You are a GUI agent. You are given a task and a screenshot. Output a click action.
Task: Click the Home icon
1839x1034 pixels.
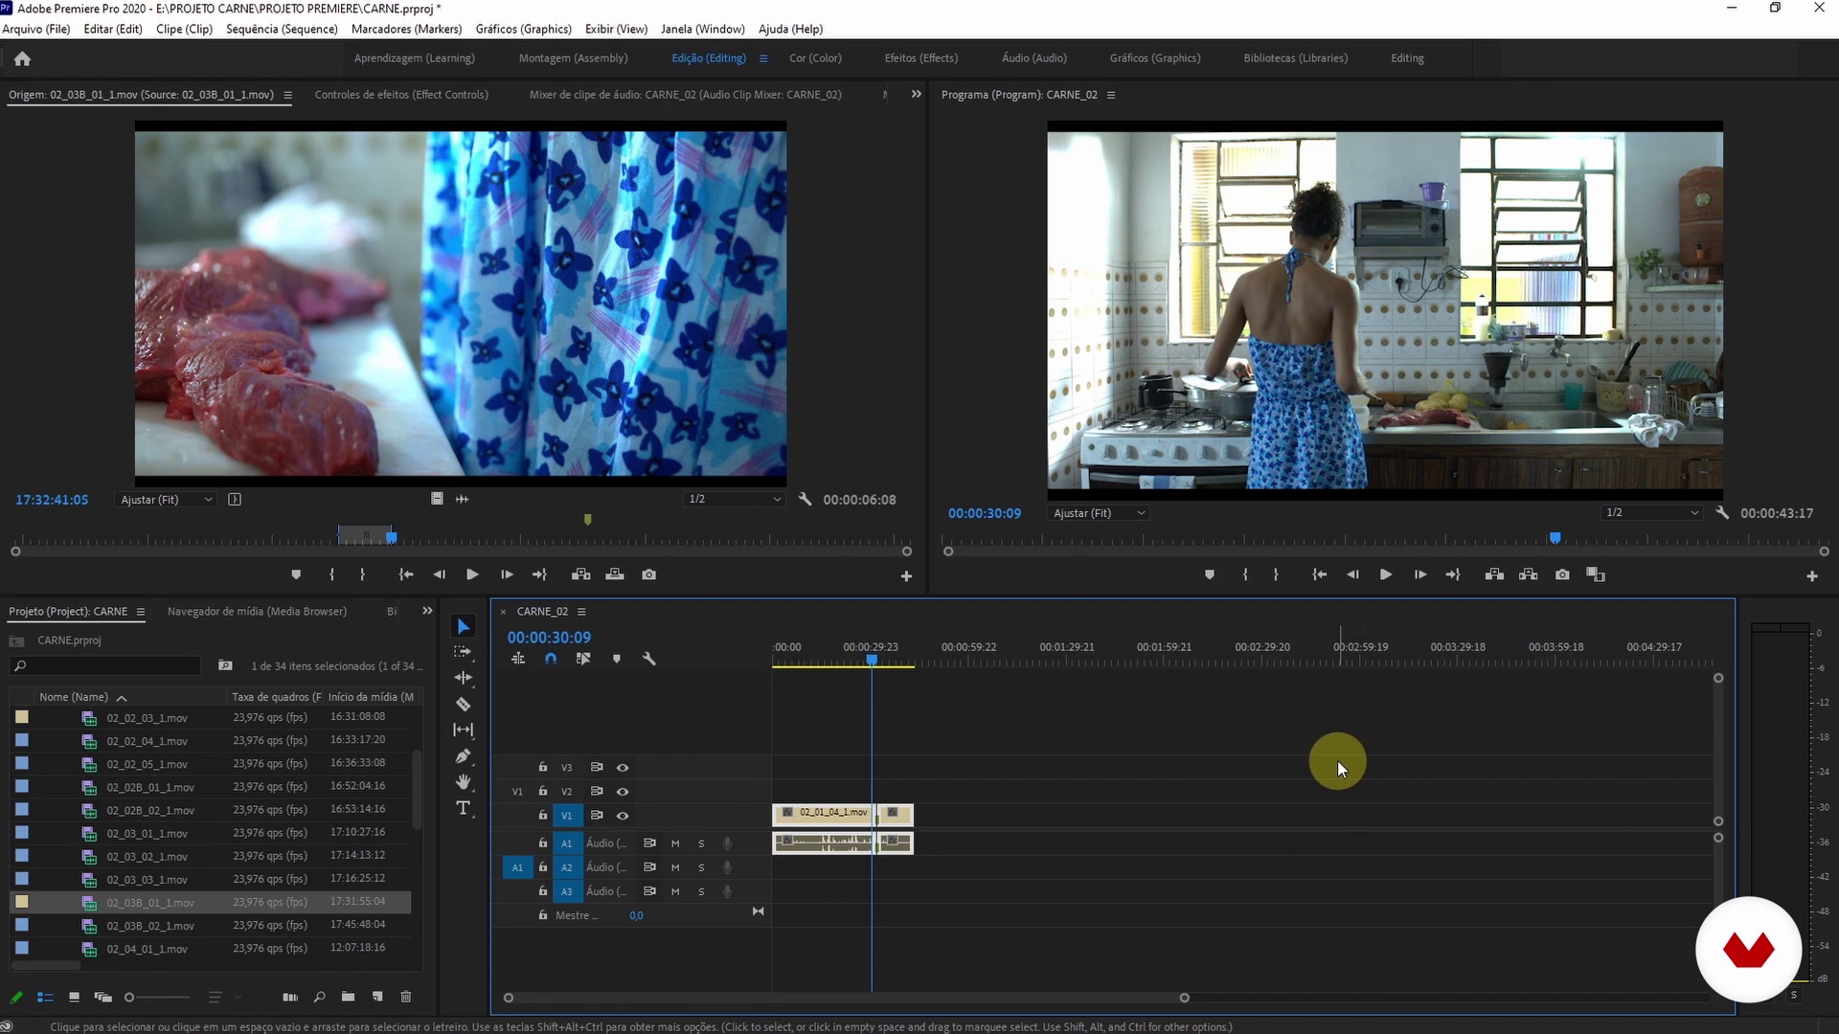click(x=22, y=58)
